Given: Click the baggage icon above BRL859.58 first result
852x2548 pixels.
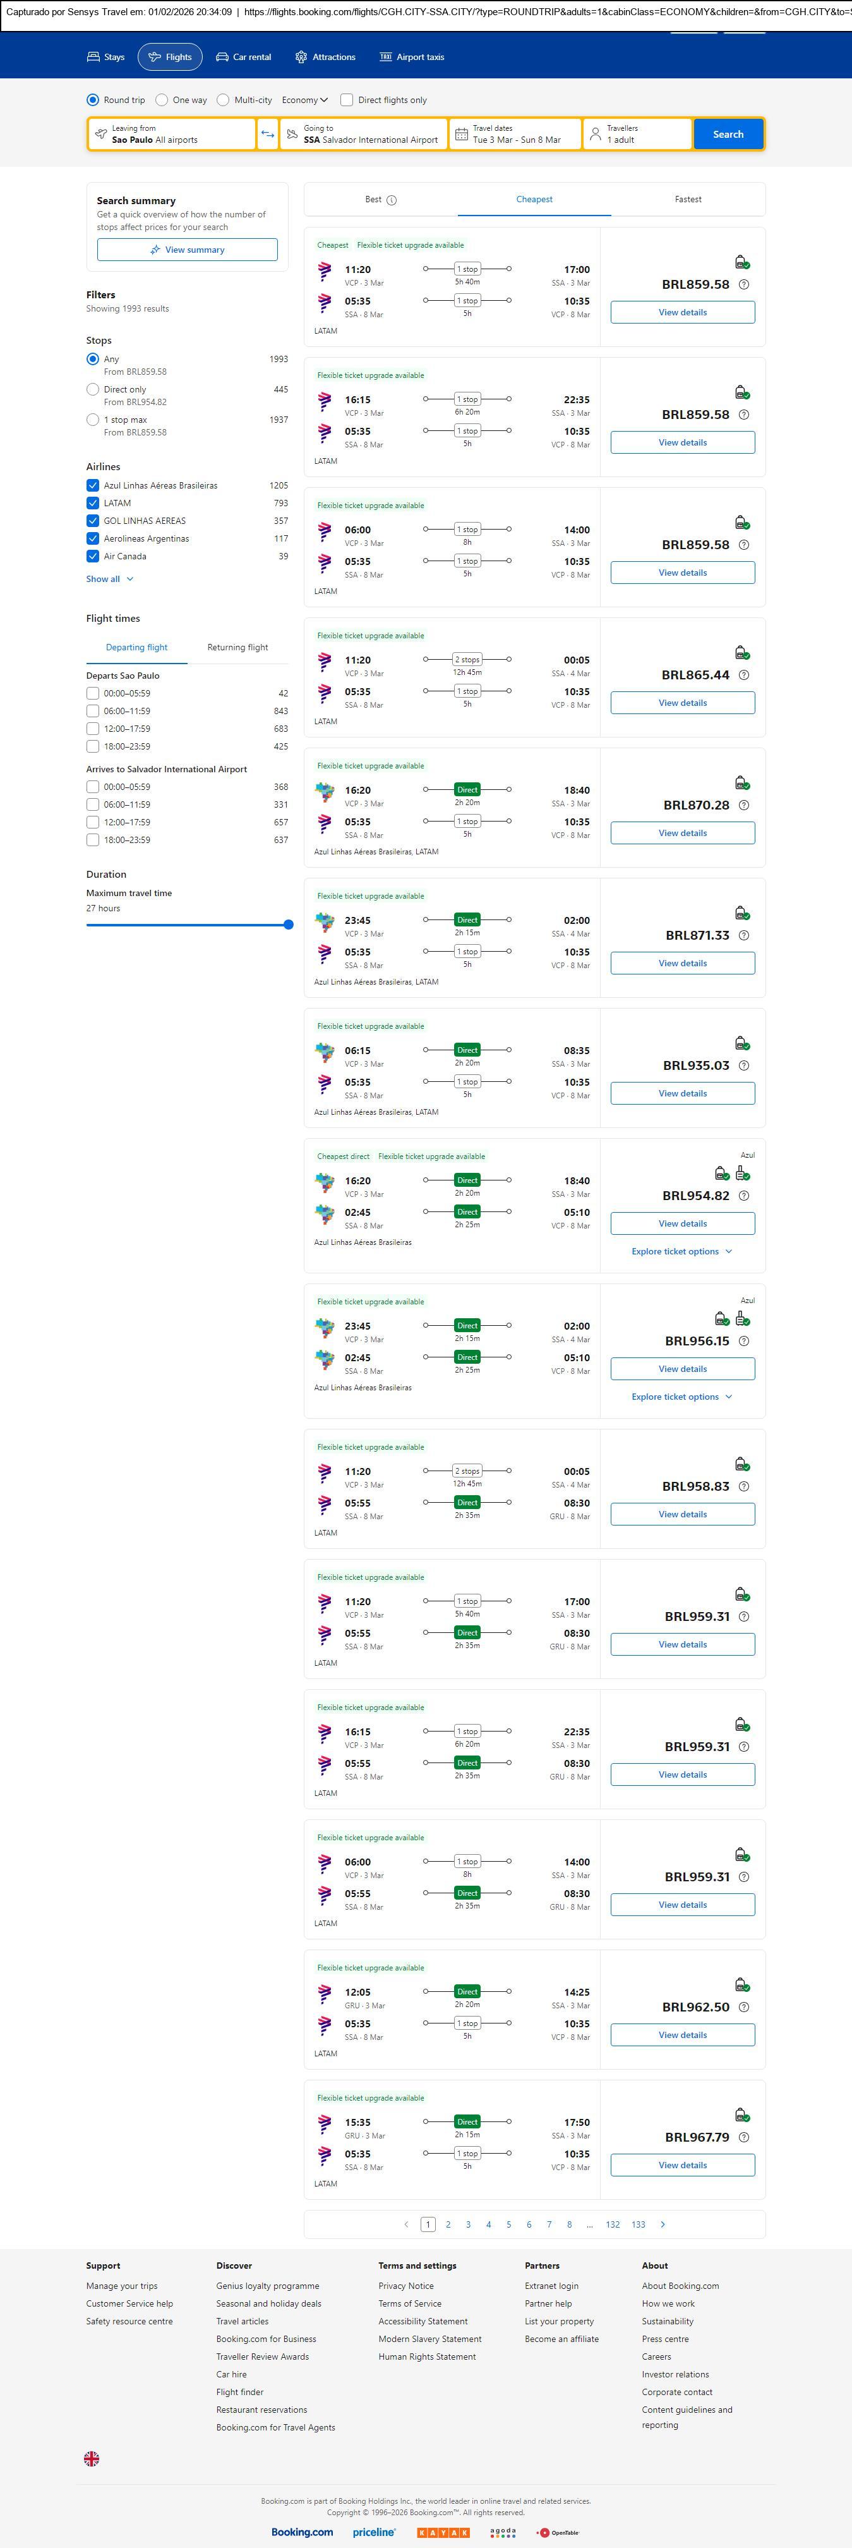Looking at the screenshot, I should [741, 262].
